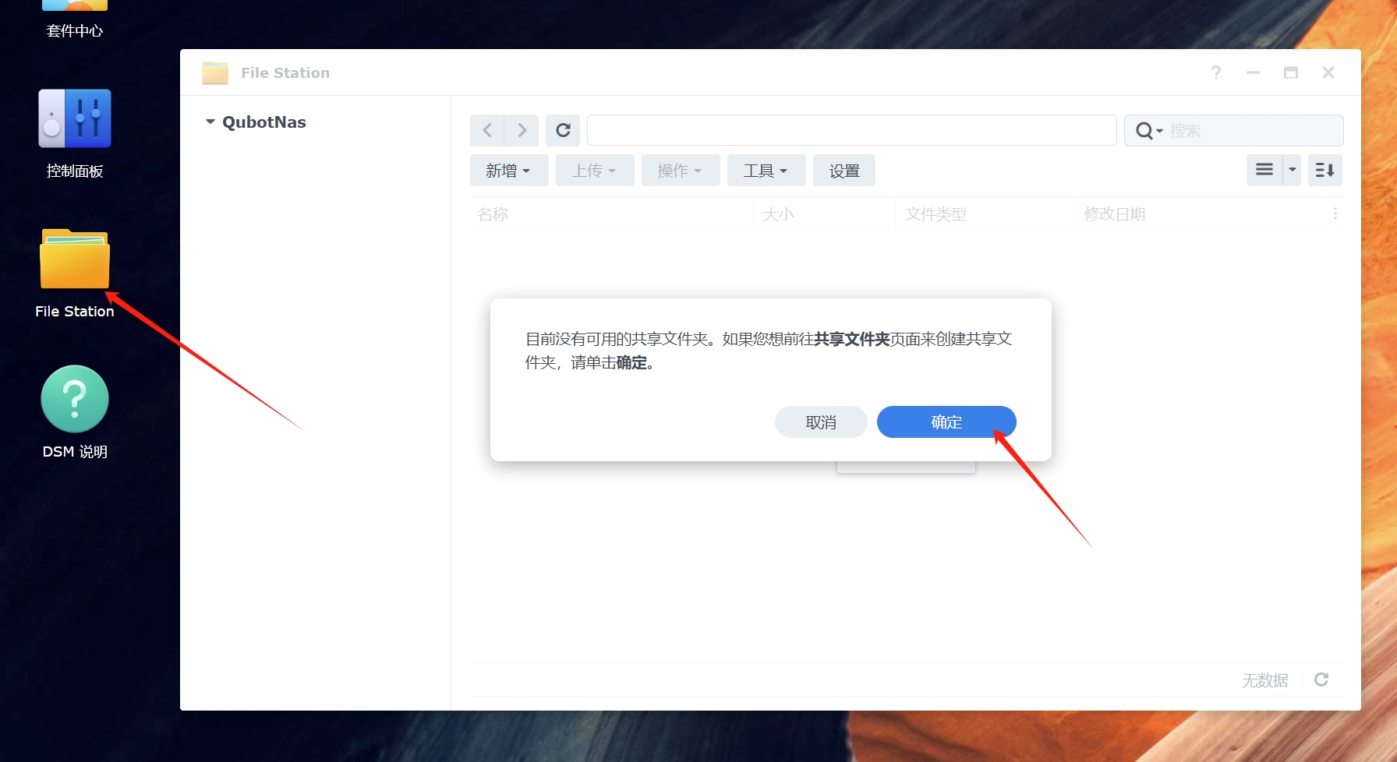The height and width of the screenshot is (762, 1397).
Task: Open the 工具 dropdown menu
Action: [x=766, y=170]
